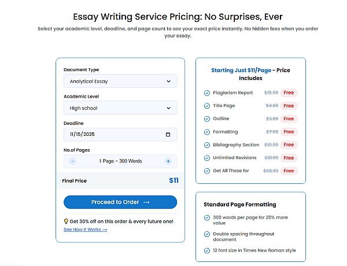The image size is (347, 266).
Task: Expand the Academic Level dropdown
Action: click(120, 108)
